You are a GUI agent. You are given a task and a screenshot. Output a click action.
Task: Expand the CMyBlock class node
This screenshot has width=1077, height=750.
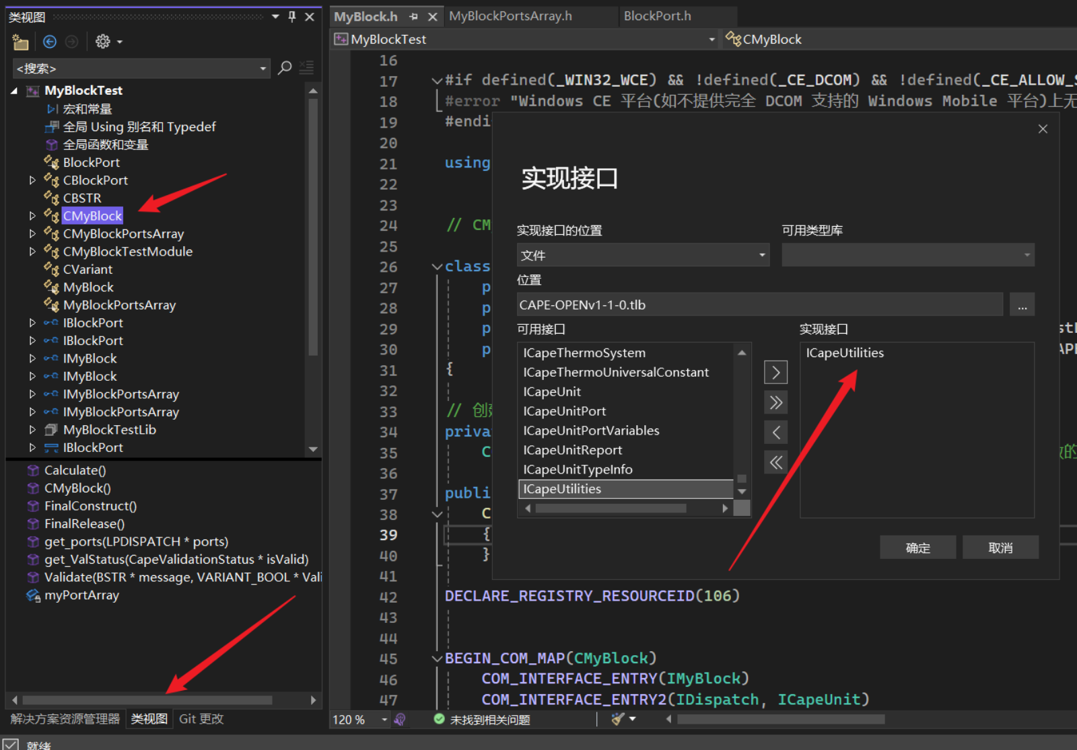[32, 216]
